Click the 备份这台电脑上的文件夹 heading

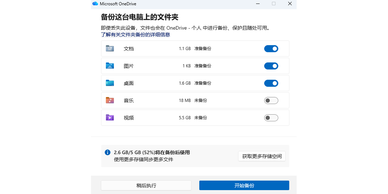click(x=140, y=17)
